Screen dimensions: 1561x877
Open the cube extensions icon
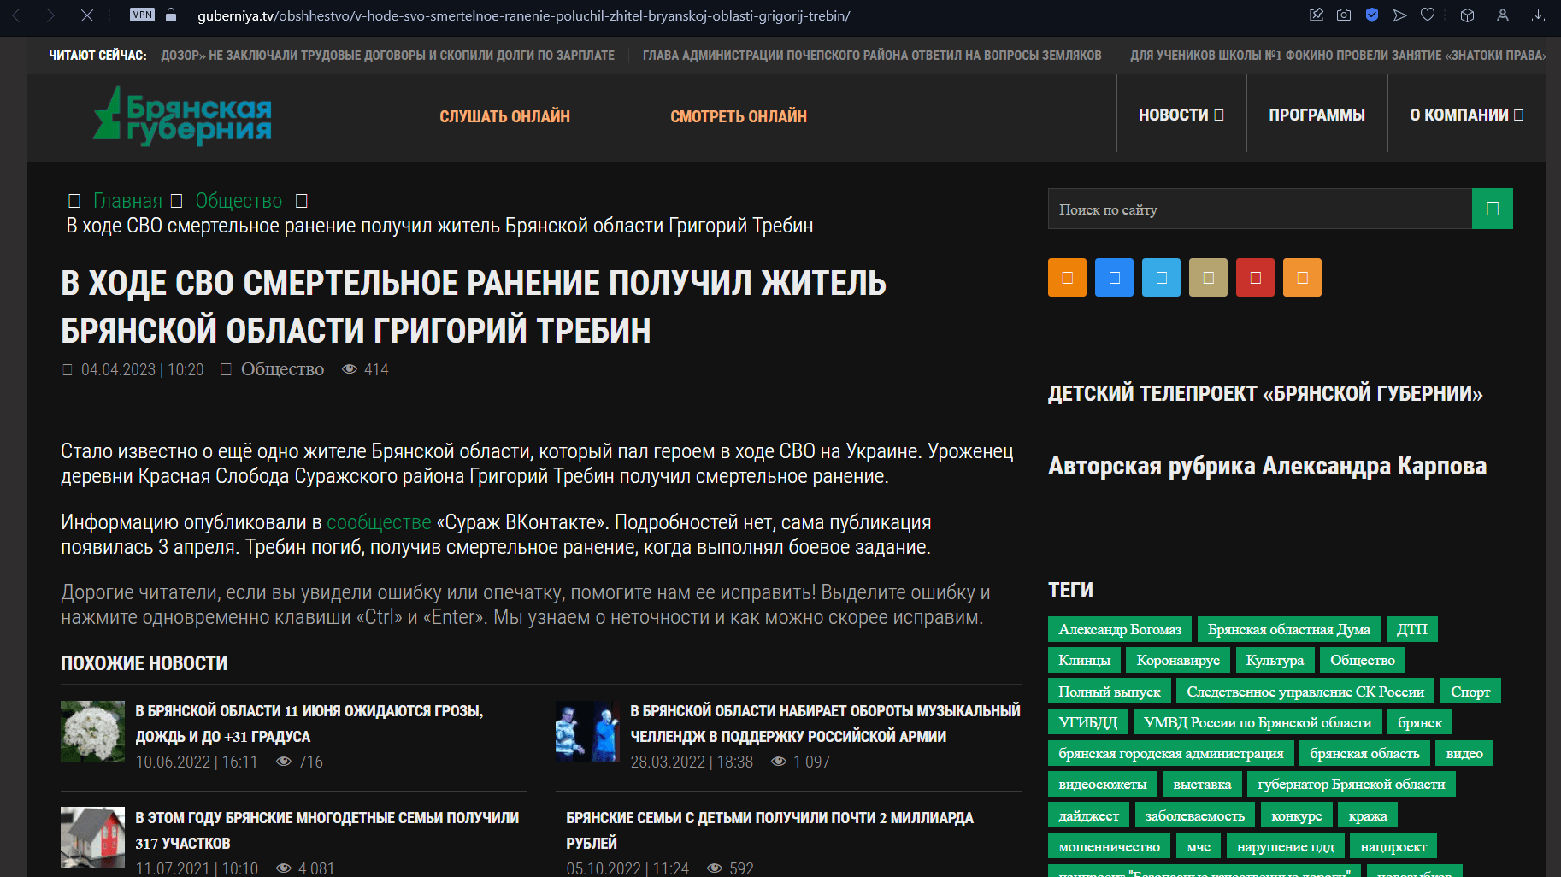click(x=1467, y=15)
